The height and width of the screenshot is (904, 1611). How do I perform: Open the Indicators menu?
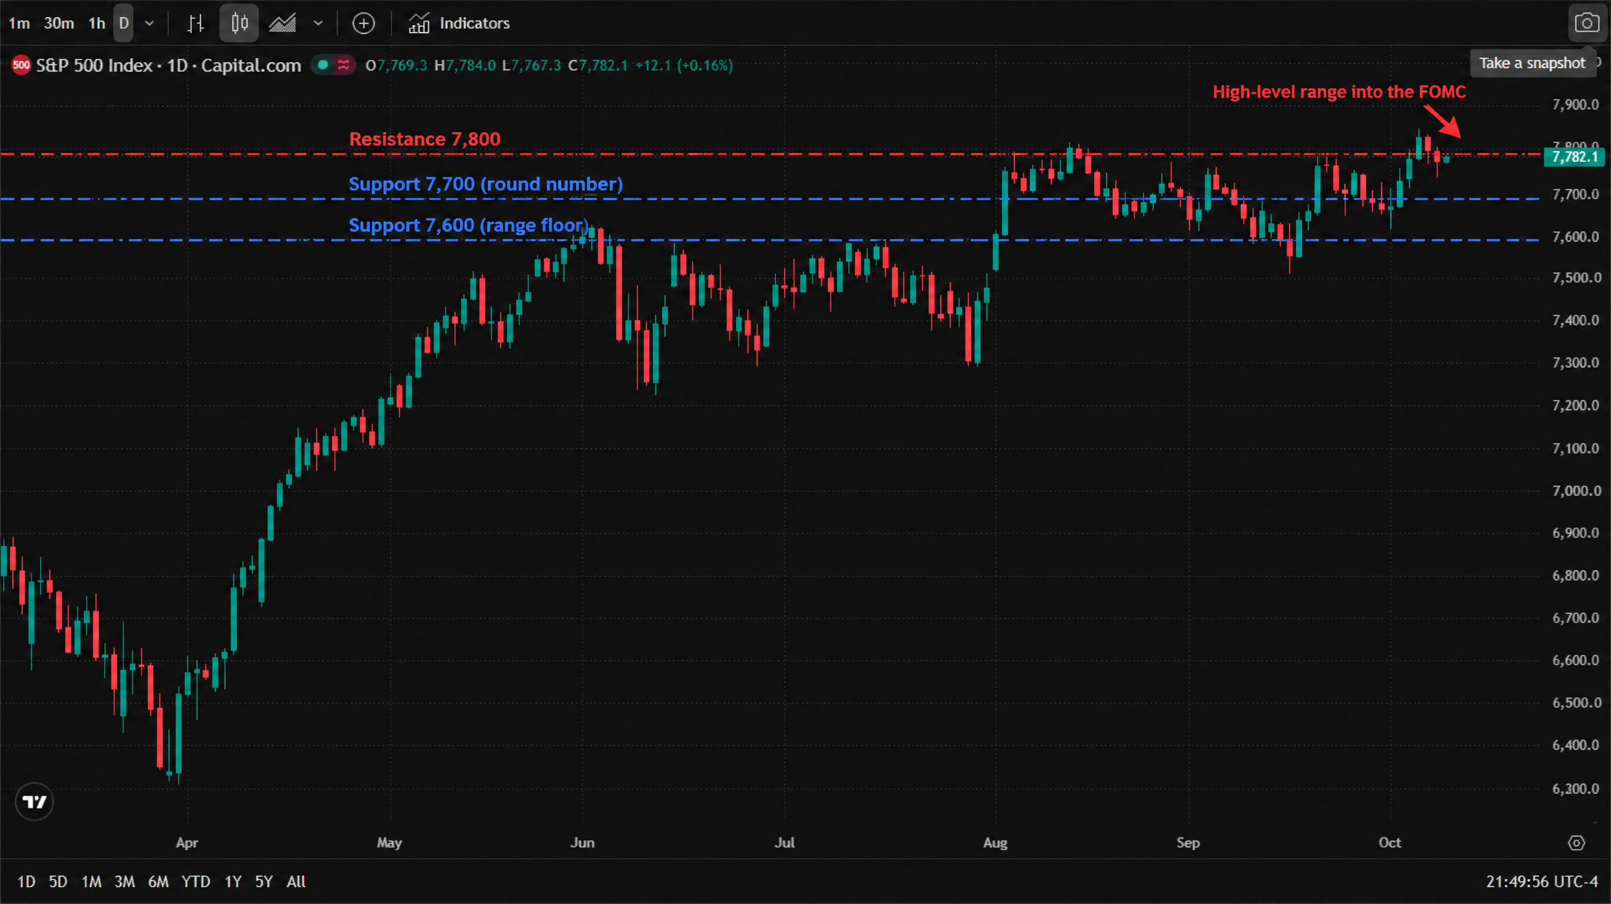(459, 23)
